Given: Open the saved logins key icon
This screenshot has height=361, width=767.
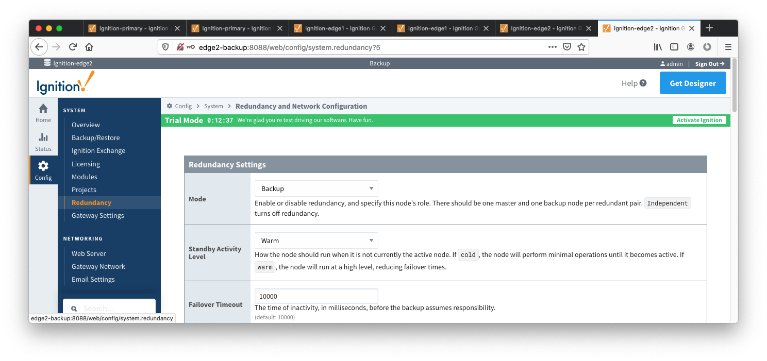Looking at the screenshot, I should [191, 47].
